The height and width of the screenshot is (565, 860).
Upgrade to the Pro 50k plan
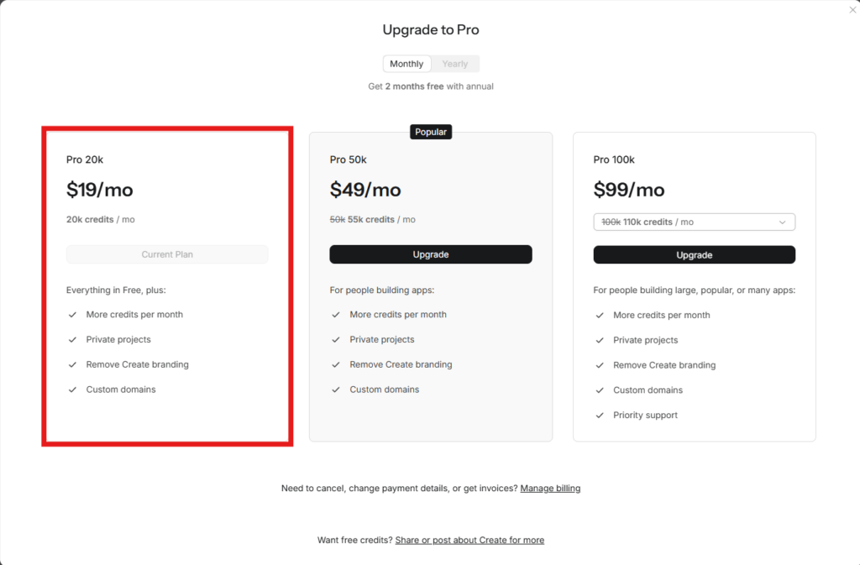click(431, 254)
